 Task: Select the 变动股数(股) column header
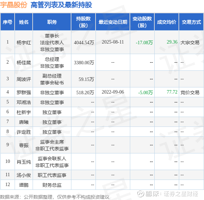tap(142, 22)
